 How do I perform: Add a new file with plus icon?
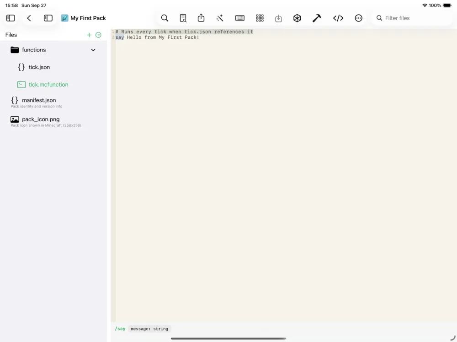click(x=89, y=35)
